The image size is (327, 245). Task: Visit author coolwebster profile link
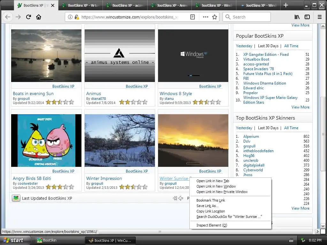28,183
